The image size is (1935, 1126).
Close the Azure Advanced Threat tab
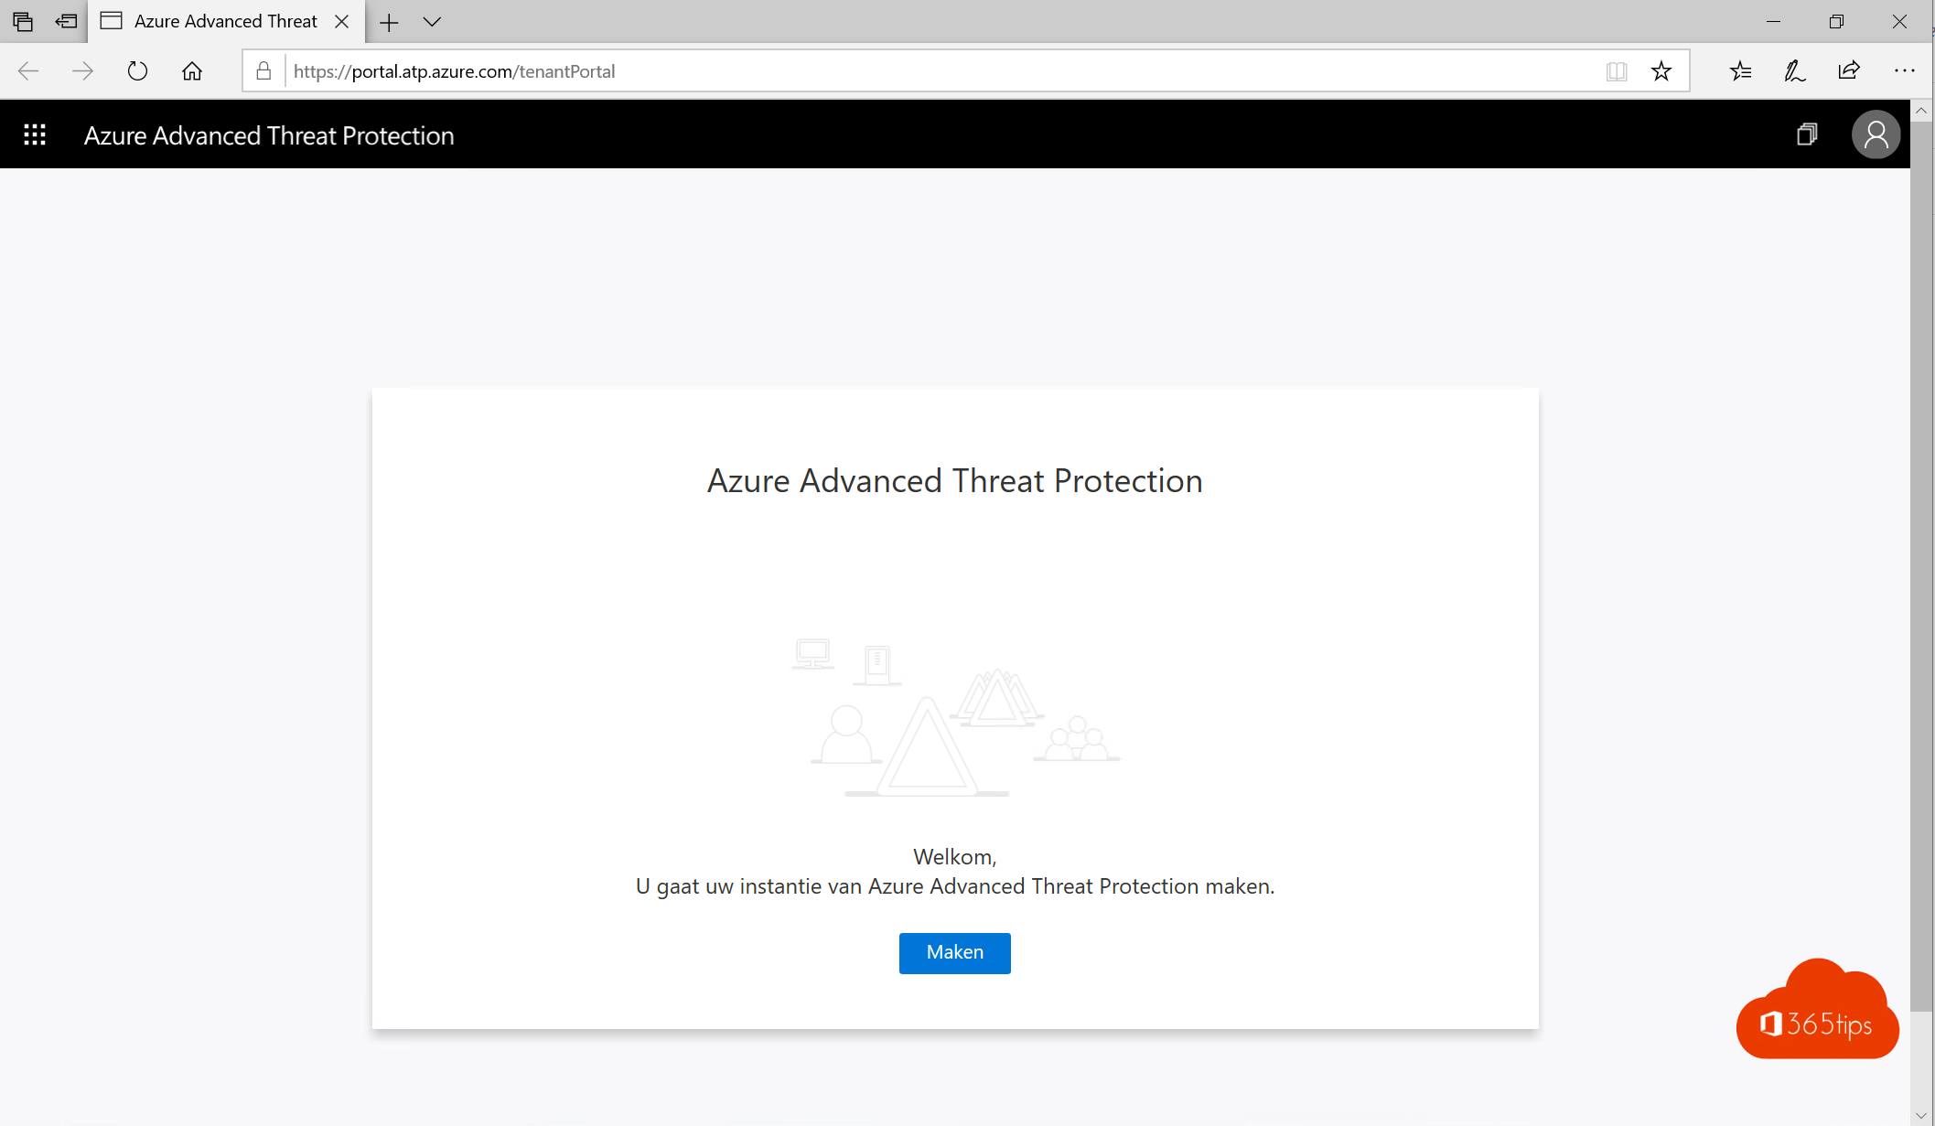click(341, 21)
